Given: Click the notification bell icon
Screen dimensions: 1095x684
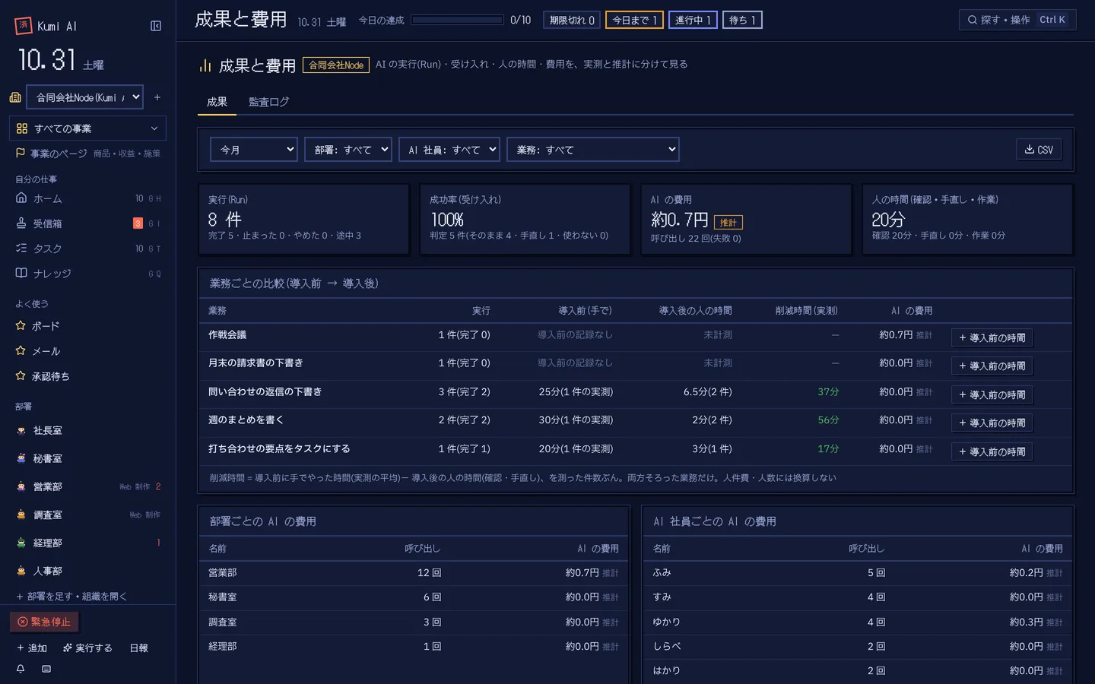Looking at the screenshot, I should (21, 669).
